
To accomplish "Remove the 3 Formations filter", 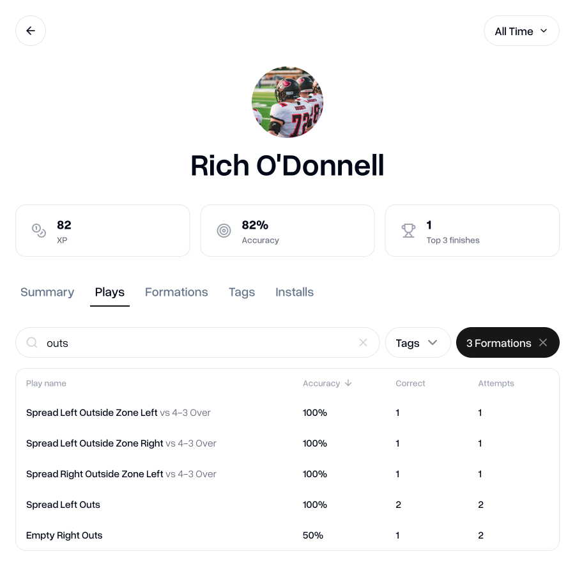I will coord(543,342).
